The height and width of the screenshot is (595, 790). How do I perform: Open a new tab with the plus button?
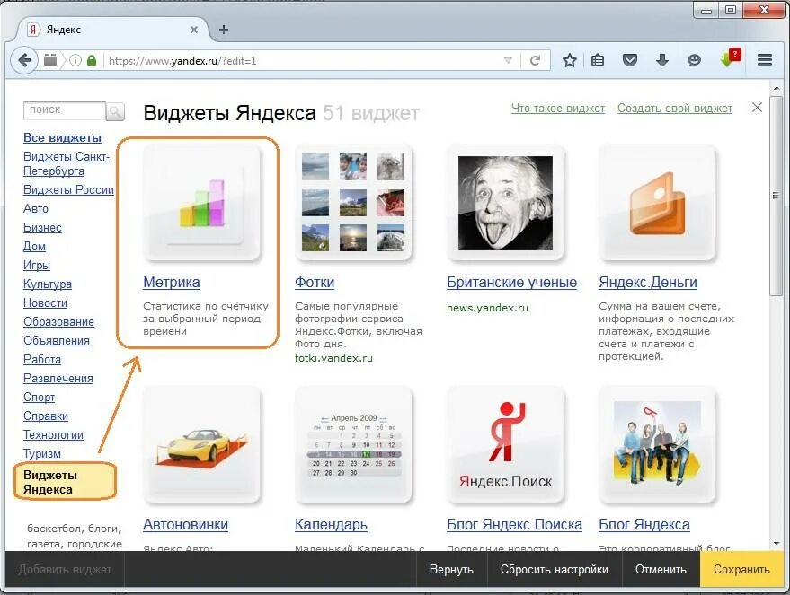click(x=224, y=30)
